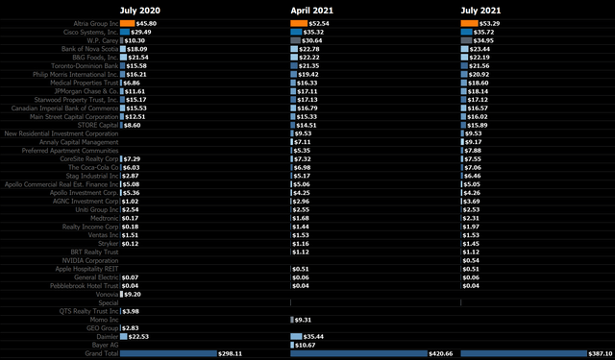Click the B&G Foods $22.22 bar
Viewport: 615px width, 360px height.
point(294,58)
